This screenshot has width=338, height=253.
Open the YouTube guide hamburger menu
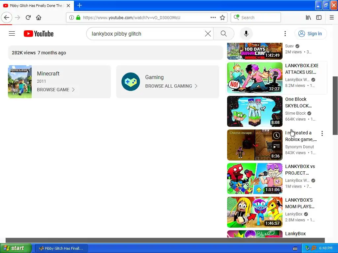12,34
